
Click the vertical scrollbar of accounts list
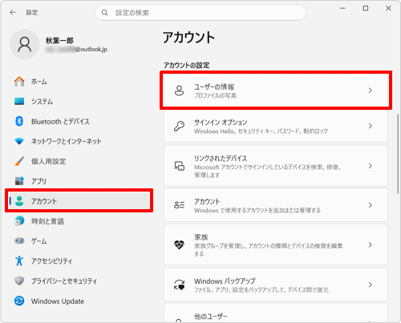pos(398,154)
